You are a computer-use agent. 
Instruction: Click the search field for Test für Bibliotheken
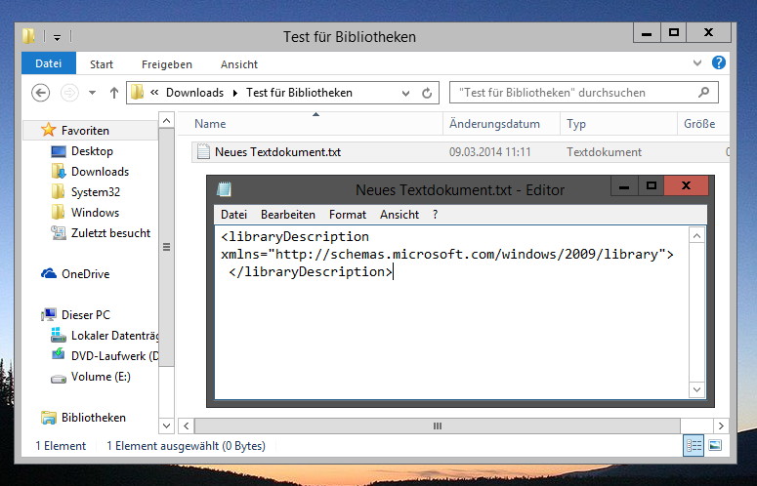[x=584, y=93]
